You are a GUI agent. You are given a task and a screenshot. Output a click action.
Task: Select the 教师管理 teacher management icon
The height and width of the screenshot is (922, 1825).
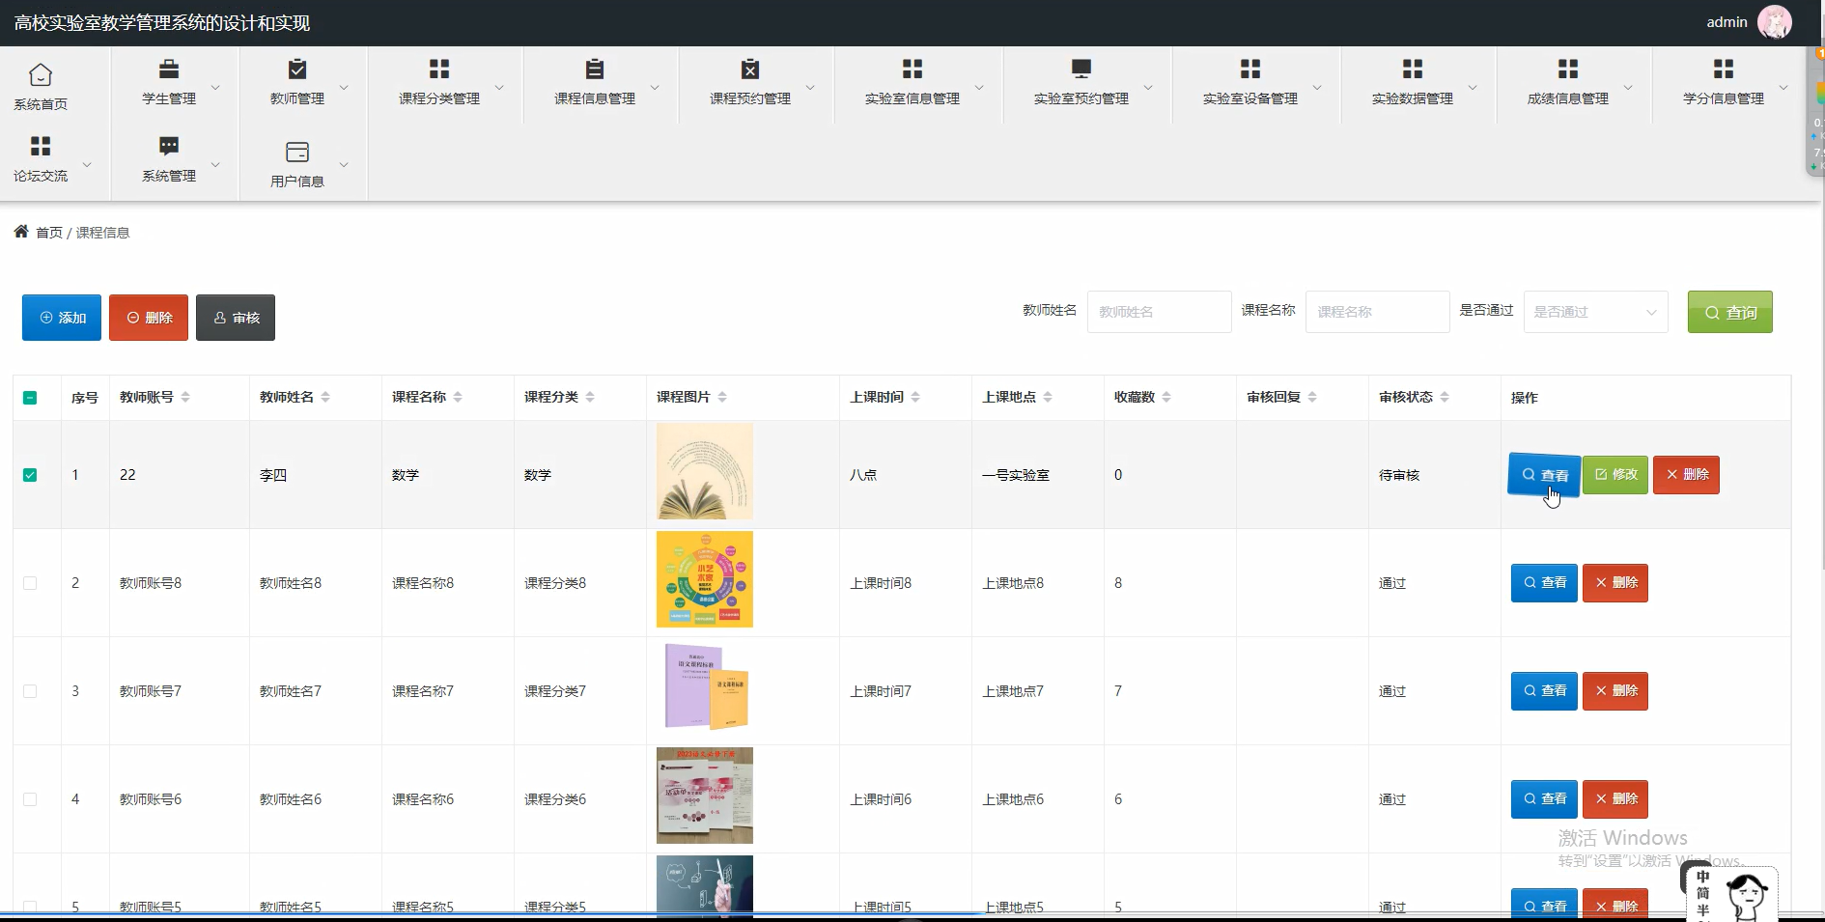(295, 70)
